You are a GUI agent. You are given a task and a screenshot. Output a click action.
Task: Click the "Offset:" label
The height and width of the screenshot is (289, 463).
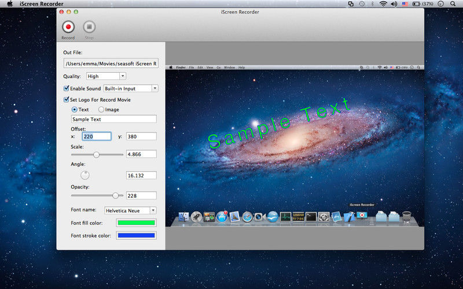pyautogui.click(x=78, y=129)
